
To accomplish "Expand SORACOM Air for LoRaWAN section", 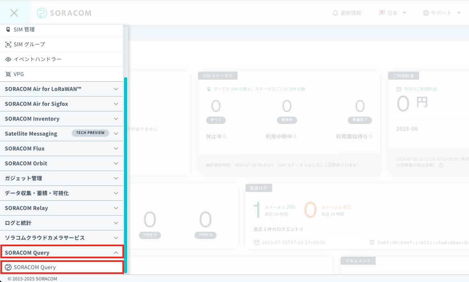I will pyautogui.click(x=61, y=89).
